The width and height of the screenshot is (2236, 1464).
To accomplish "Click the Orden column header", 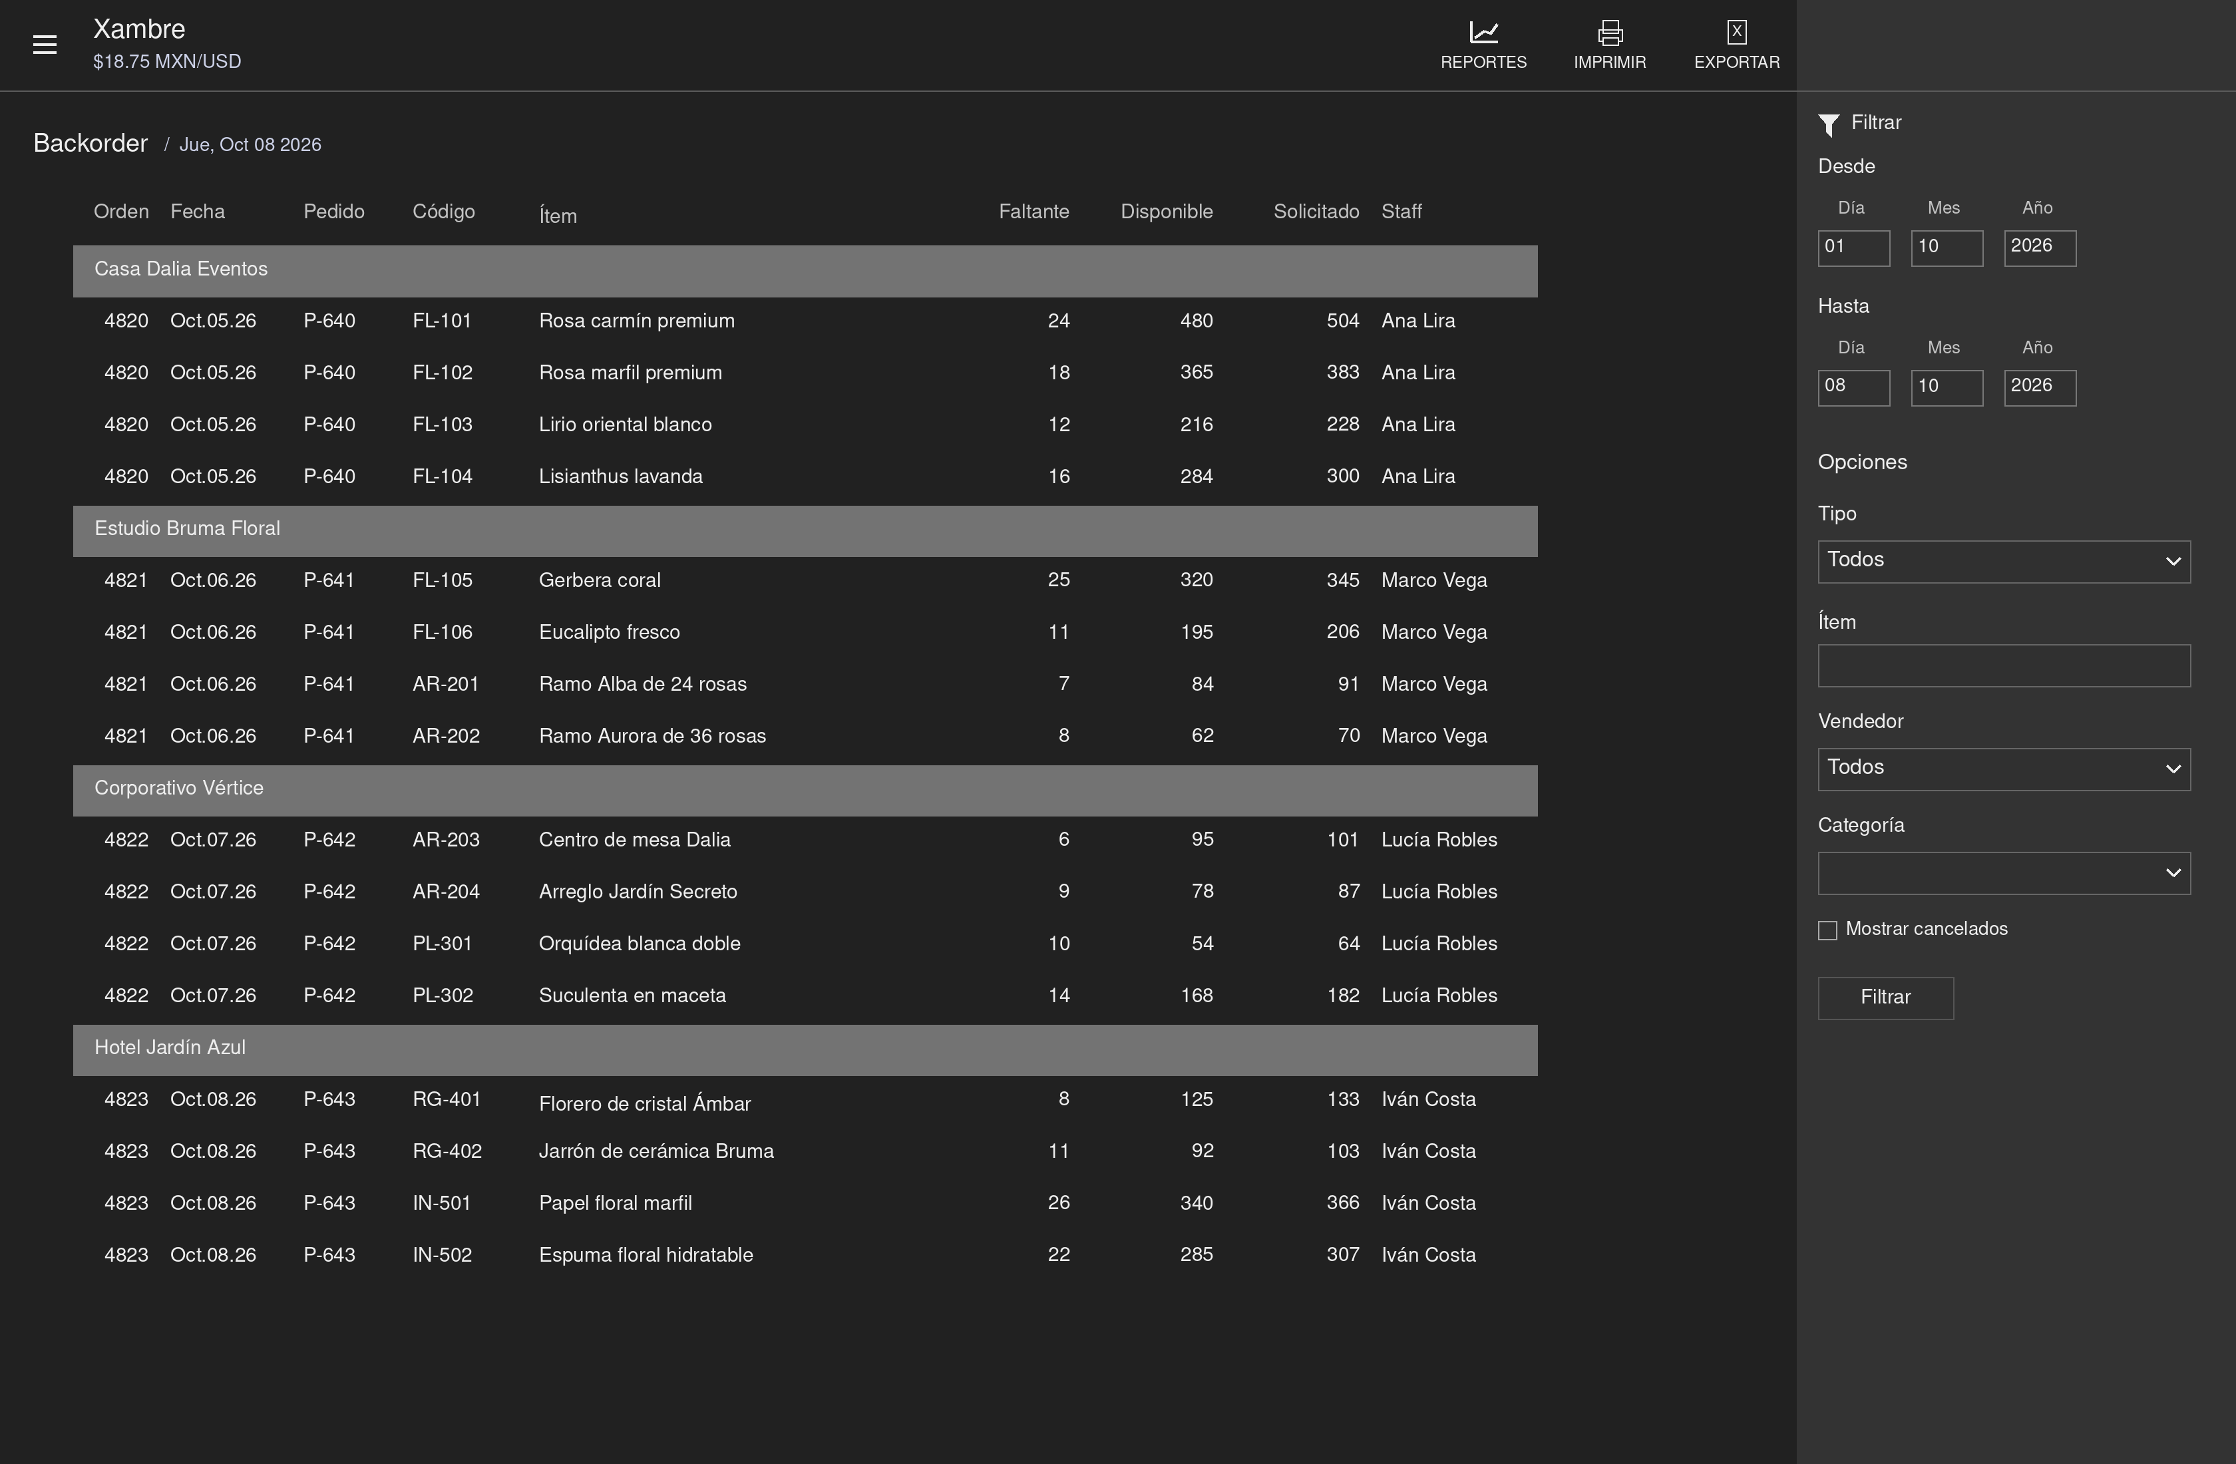I will pyautogui.click(x=121, y=212).
